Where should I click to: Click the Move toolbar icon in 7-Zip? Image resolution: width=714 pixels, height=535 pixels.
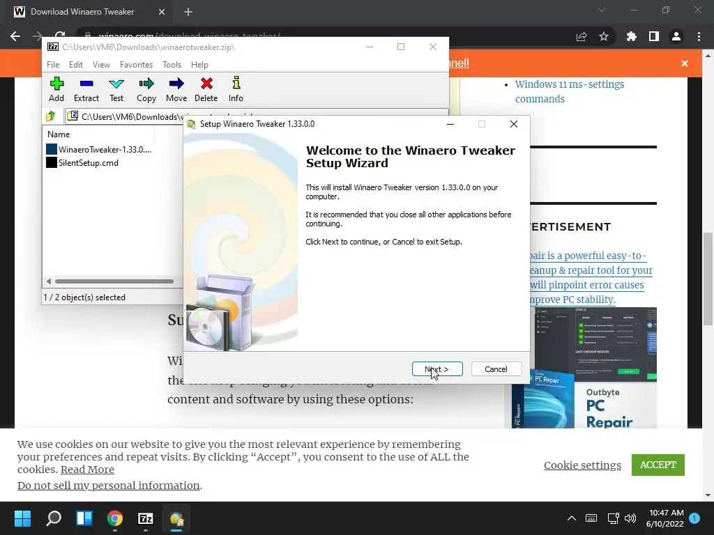[x=176, y=90]
